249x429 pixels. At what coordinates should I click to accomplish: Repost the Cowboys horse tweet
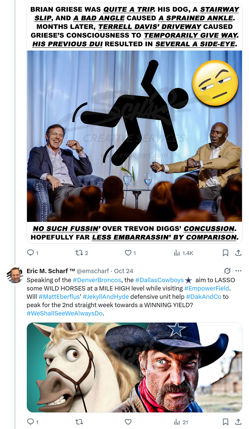point(79,422)
